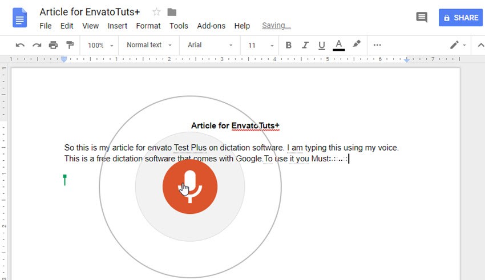Open the Add-ons menu
The height and width of the screenshot is (280, 485).
211,26
